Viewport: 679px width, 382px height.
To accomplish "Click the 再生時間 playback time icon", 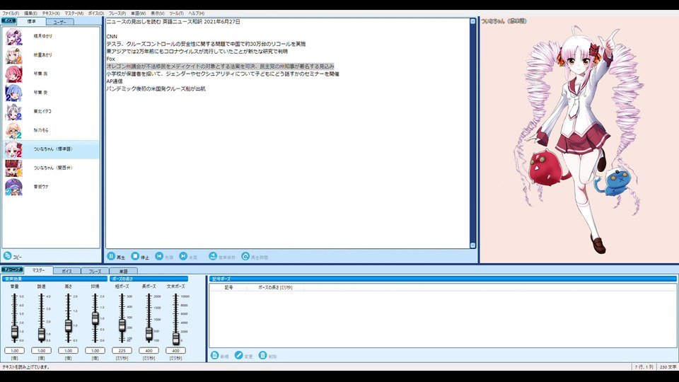I will 245,256.
